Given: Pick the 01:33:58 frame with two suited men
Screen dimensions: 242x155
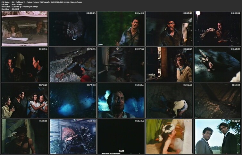Looking at the screenshot, I should [217, 137].
